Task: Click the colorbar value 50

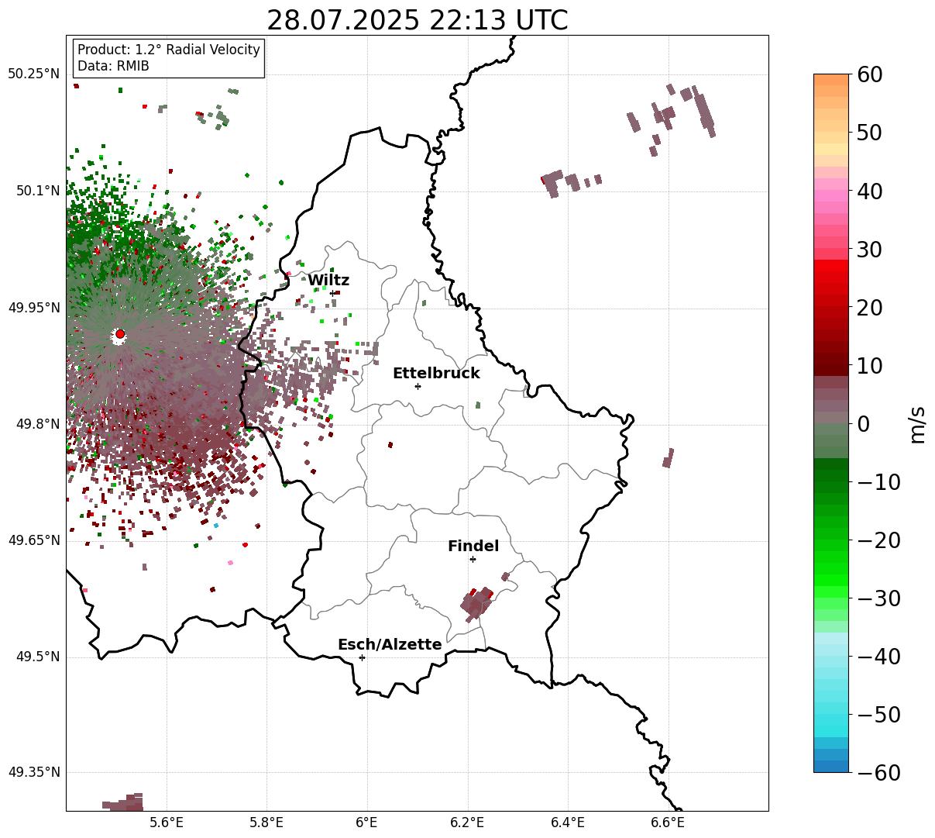Action: click(x=871, y=133)
